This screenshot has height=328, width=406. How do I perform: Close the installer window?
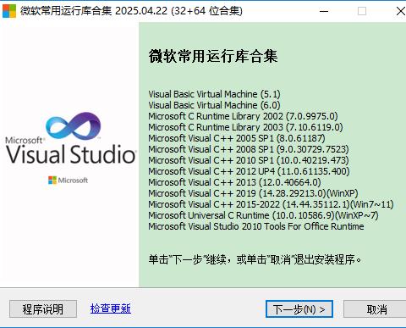[400, 11]
